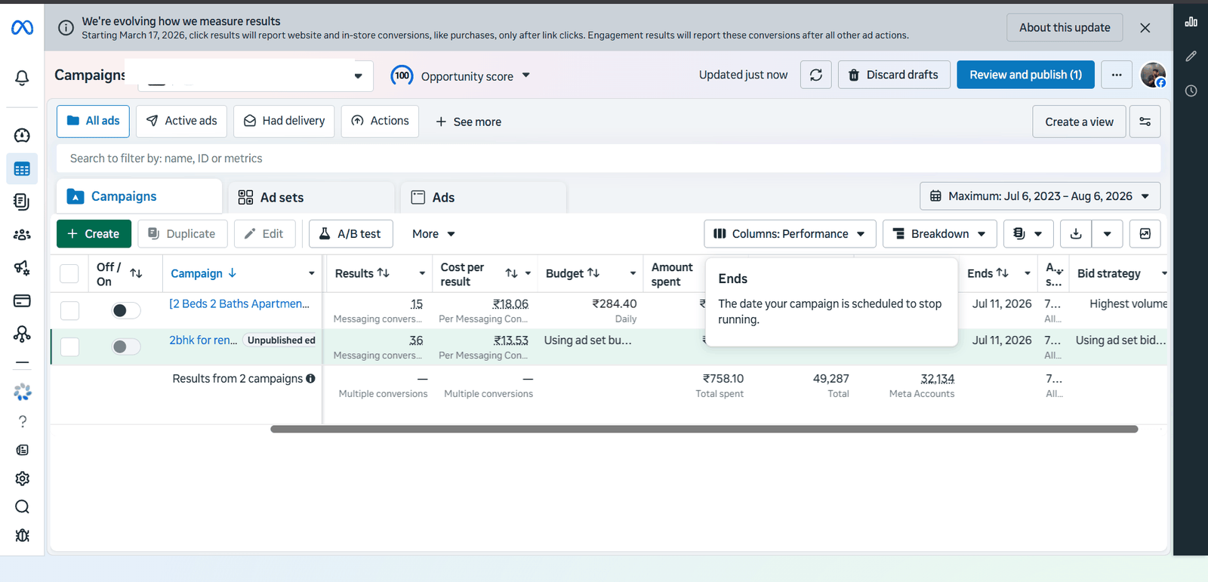Click the horizontal table scrollbar
This screenshot has width=1208, height=582.
(704, 429)
